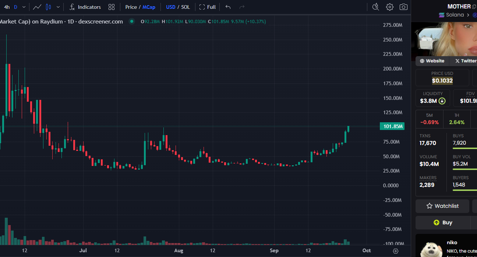Screen dimensions: 477x257
Task: Toggle Full screen chart mode
Action: (x=208, y=7)
